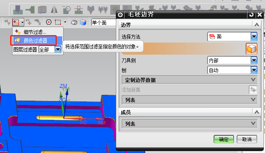Click the hierarchy selection icon
265x153 pixels.
click(x=38, y=22)
